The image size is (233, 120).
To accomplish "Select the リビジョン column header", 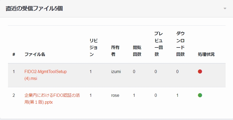I will click(94, 47).
